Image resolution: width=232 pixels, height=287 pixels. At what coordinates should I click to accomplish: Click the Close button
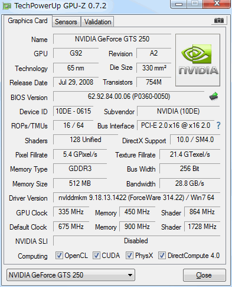[x=204, y=275]
